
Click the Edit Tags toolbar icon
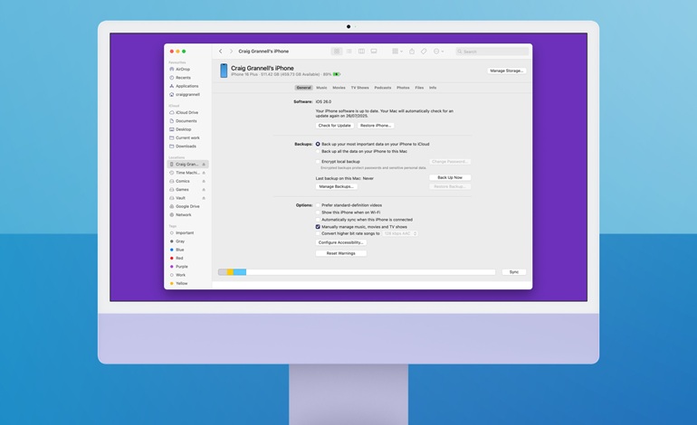click(x=424, y=52)
